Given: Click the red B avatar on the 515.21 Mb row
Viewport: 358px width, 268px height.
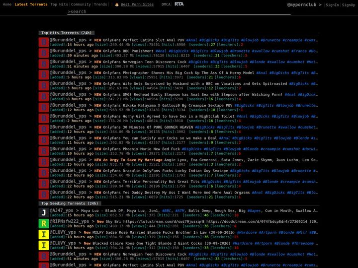Looking at the screenshot, I should [x=44, y=195].
